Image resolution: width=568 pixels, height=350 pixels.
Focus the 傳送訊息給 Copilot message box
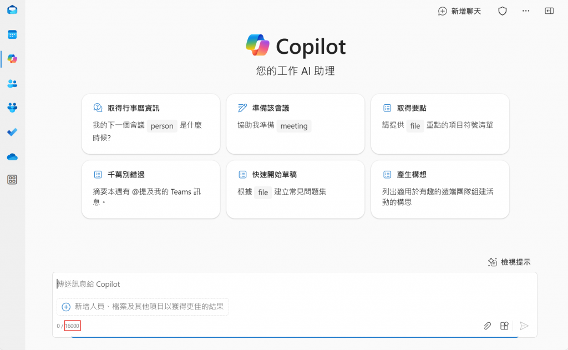[295, 284]
